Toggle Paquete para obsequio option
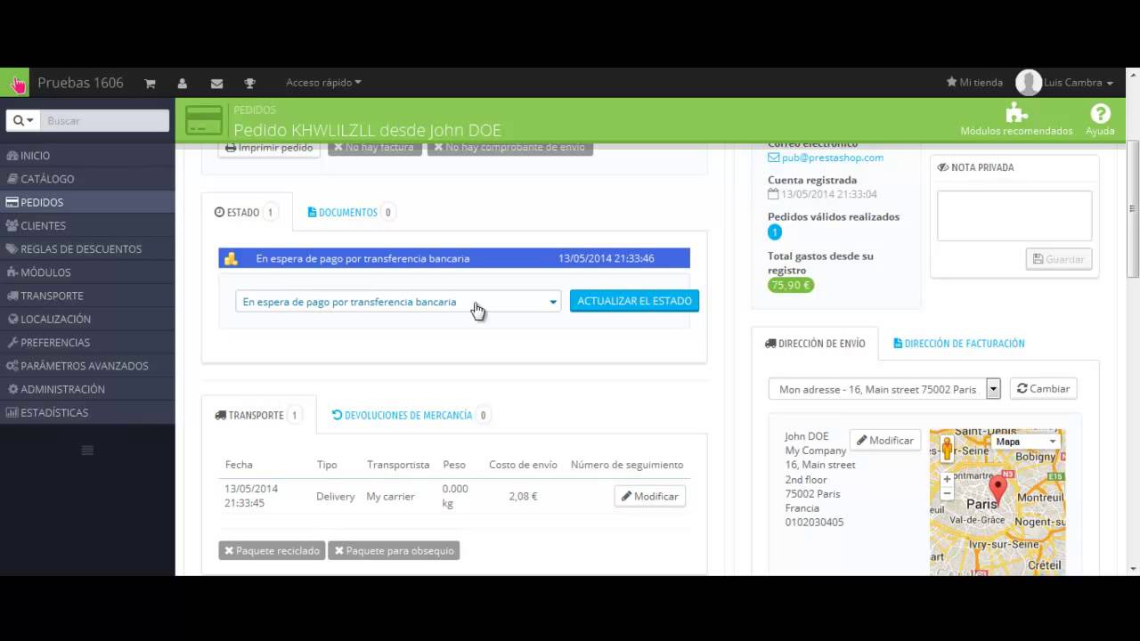Image resolution: width=1140 pixels, height=641 pixels. coord(394,550)
